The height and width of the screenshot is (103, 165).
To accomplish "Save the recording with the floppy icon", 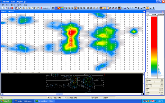I will (x=9, y=8).
